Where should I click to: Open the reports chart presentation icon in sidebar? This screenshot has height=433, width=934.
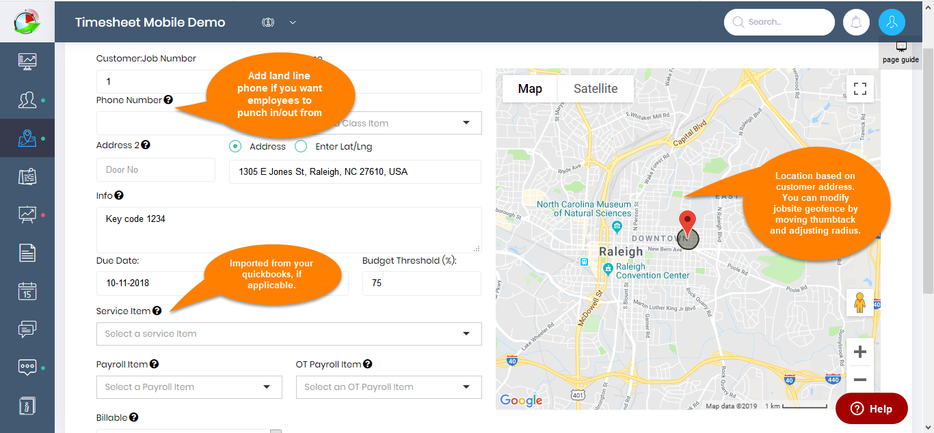[27, 215]
